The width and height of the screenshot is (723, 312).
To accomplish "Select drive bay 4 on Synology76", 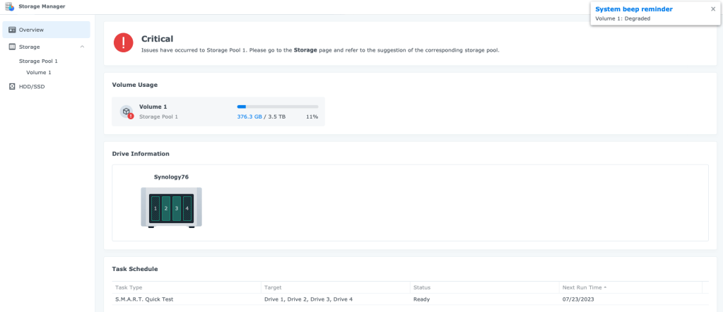I will coord(187,209).
